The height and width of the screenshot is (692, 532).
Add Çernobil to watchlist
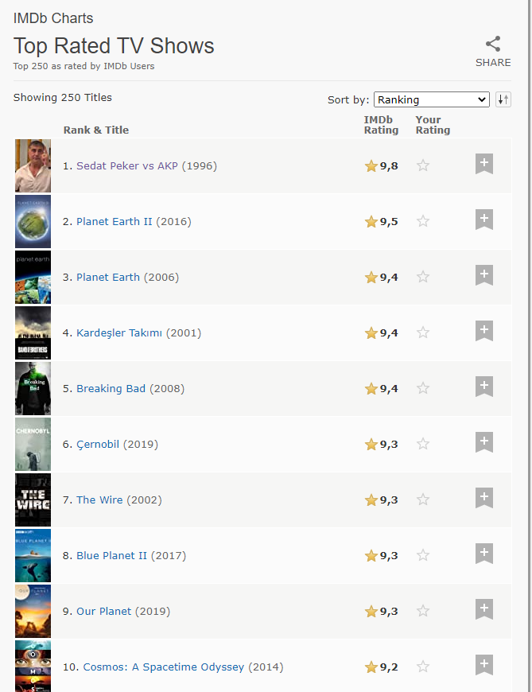pos(484,441)
